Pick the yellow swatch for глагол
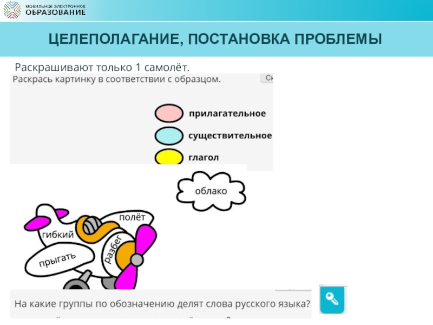The image size is (433, 325). (169, 157)
